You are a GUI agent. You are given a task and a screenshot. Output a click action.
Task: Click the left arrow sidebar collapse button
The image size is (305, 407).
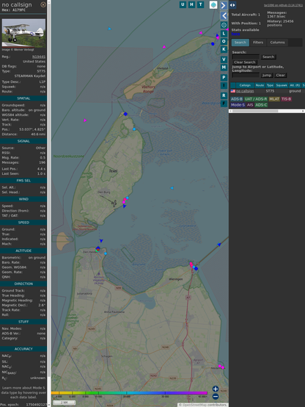224,16
